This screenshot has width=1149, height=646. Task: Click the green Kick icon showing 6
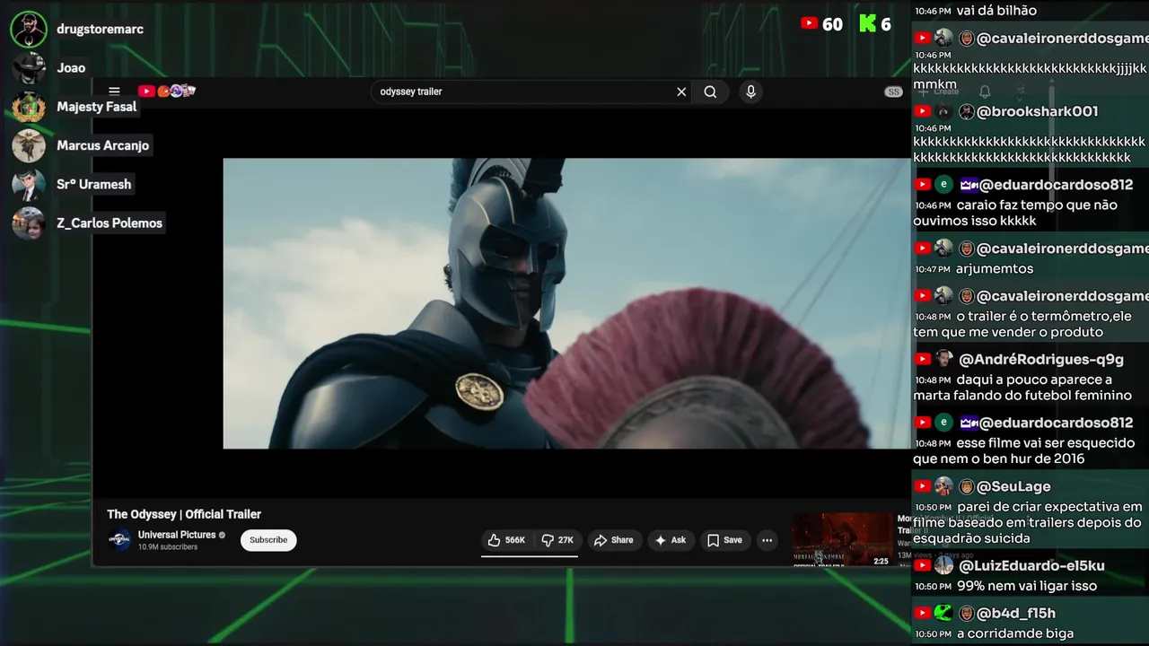pyautogui.click(x=867, y=24)
